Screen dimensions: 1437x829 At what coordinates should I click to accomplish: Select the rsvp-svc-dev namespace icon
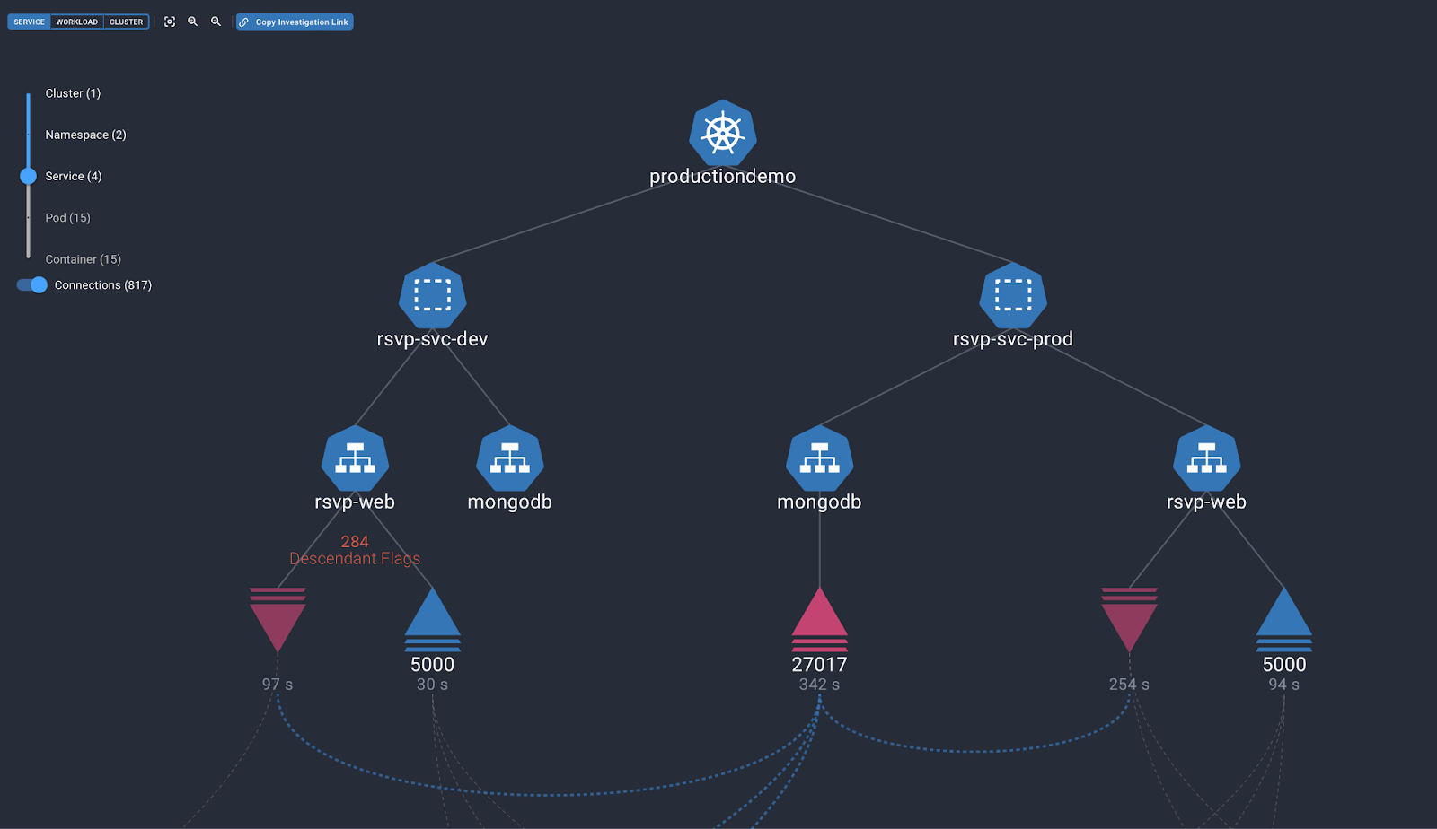coord(432,295)
